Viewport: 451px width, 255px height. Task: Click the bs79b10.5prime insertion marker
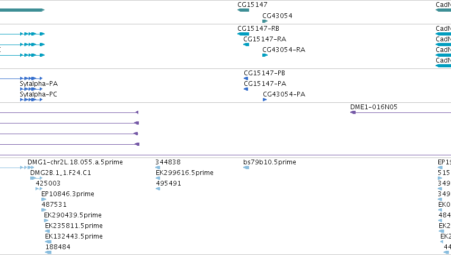pos(246,168)
